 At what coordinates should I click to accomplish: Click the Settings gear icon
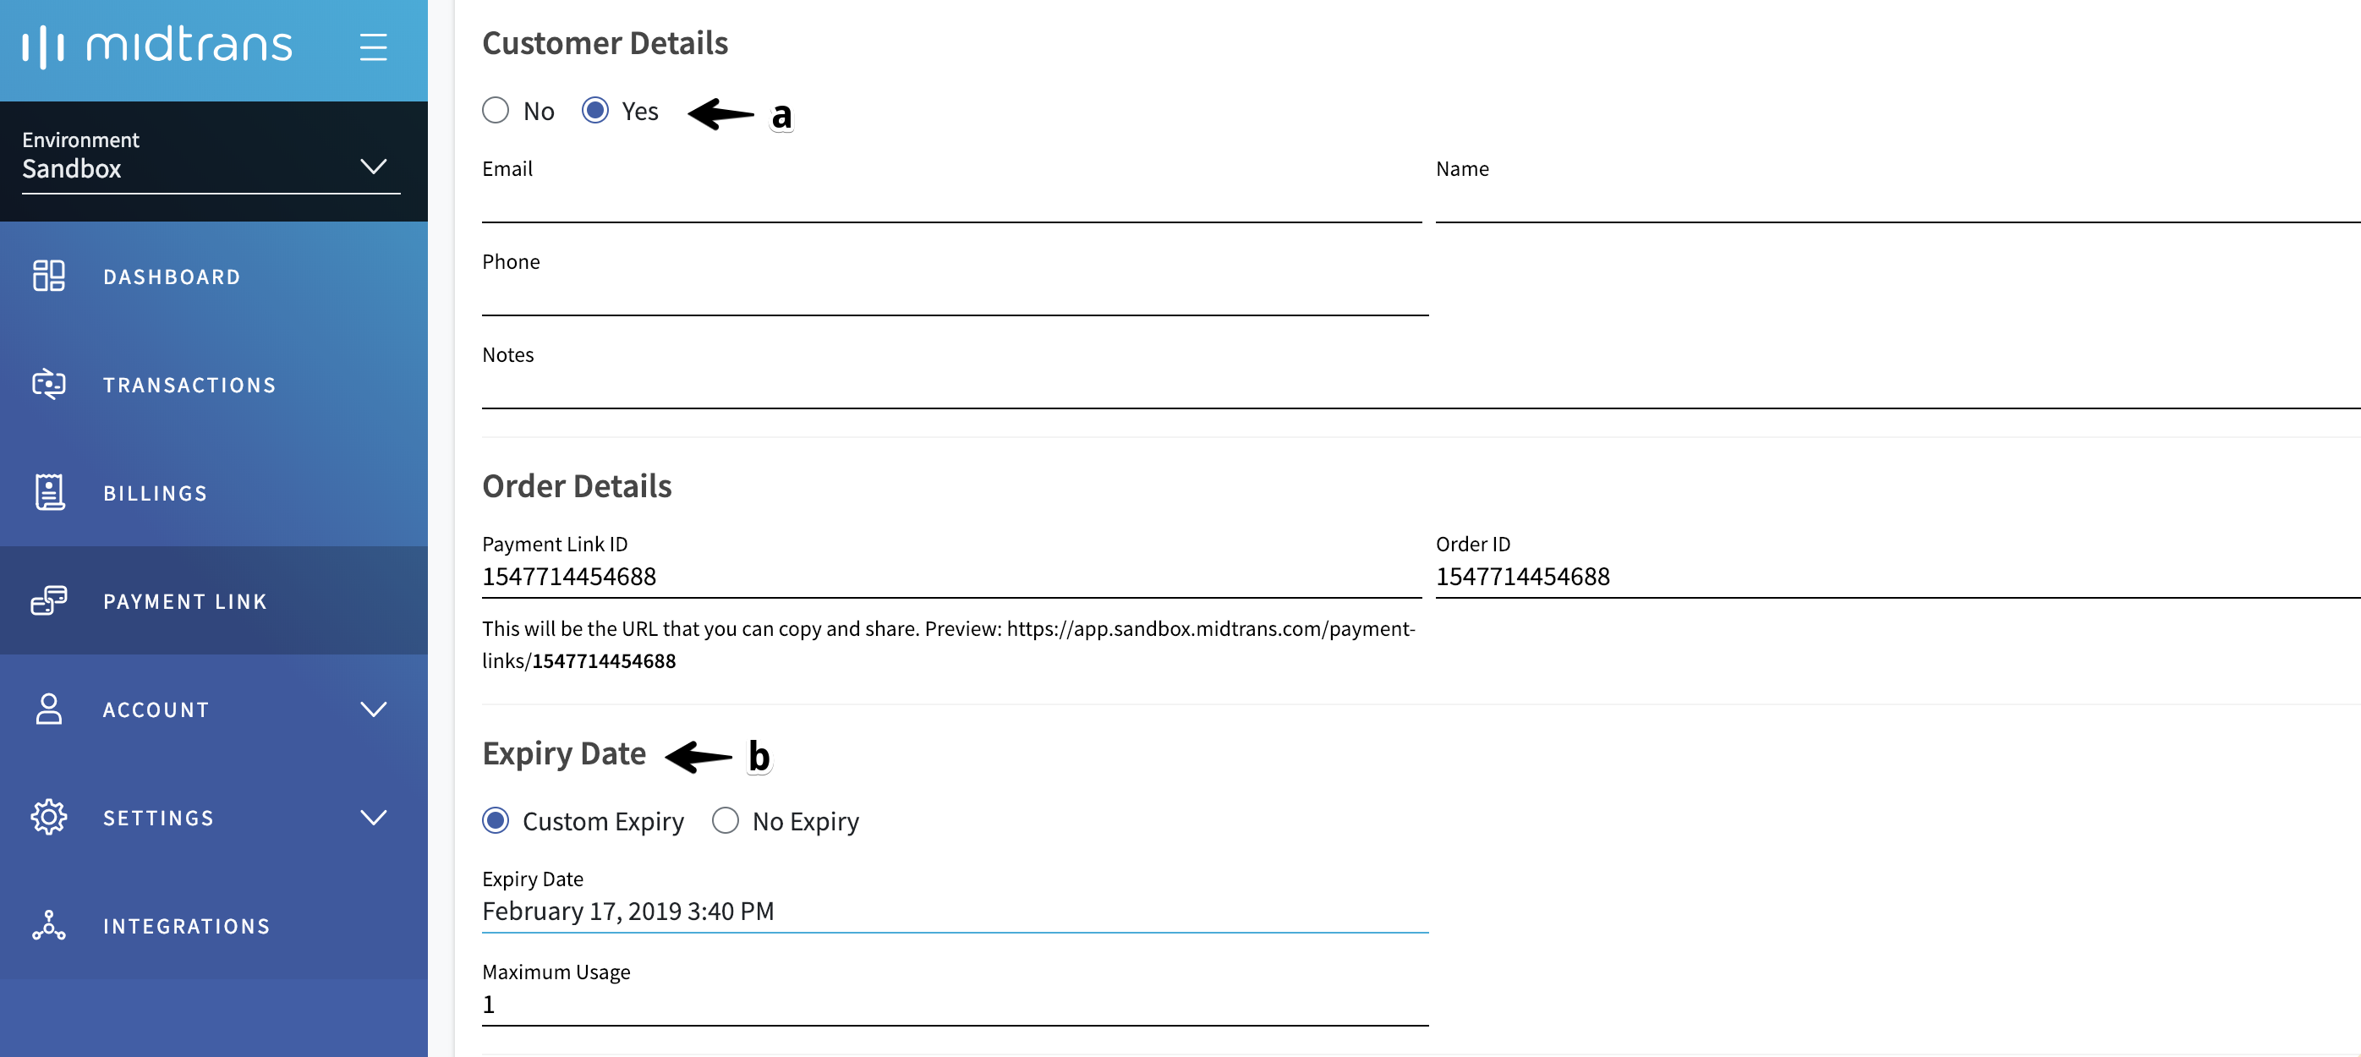48,817
